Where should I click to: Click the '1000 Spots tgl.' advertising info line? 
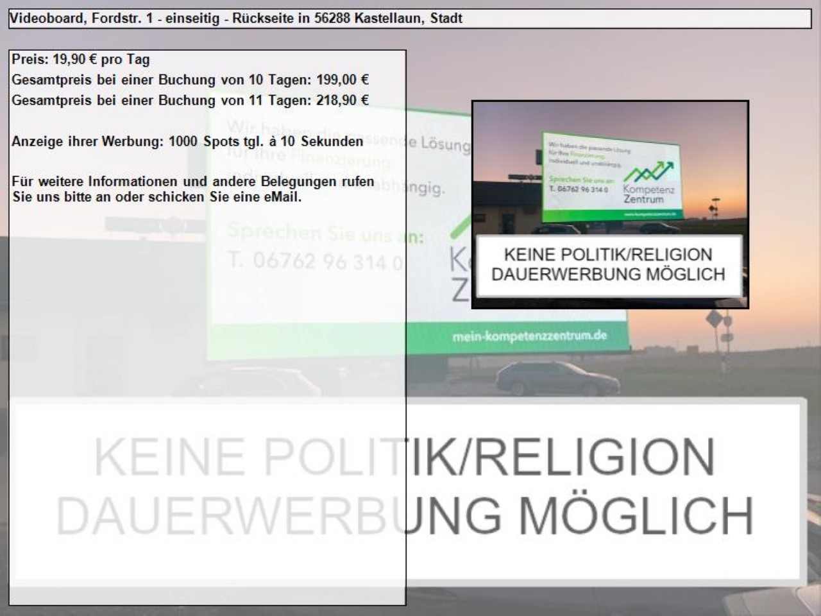coord(187,141)
